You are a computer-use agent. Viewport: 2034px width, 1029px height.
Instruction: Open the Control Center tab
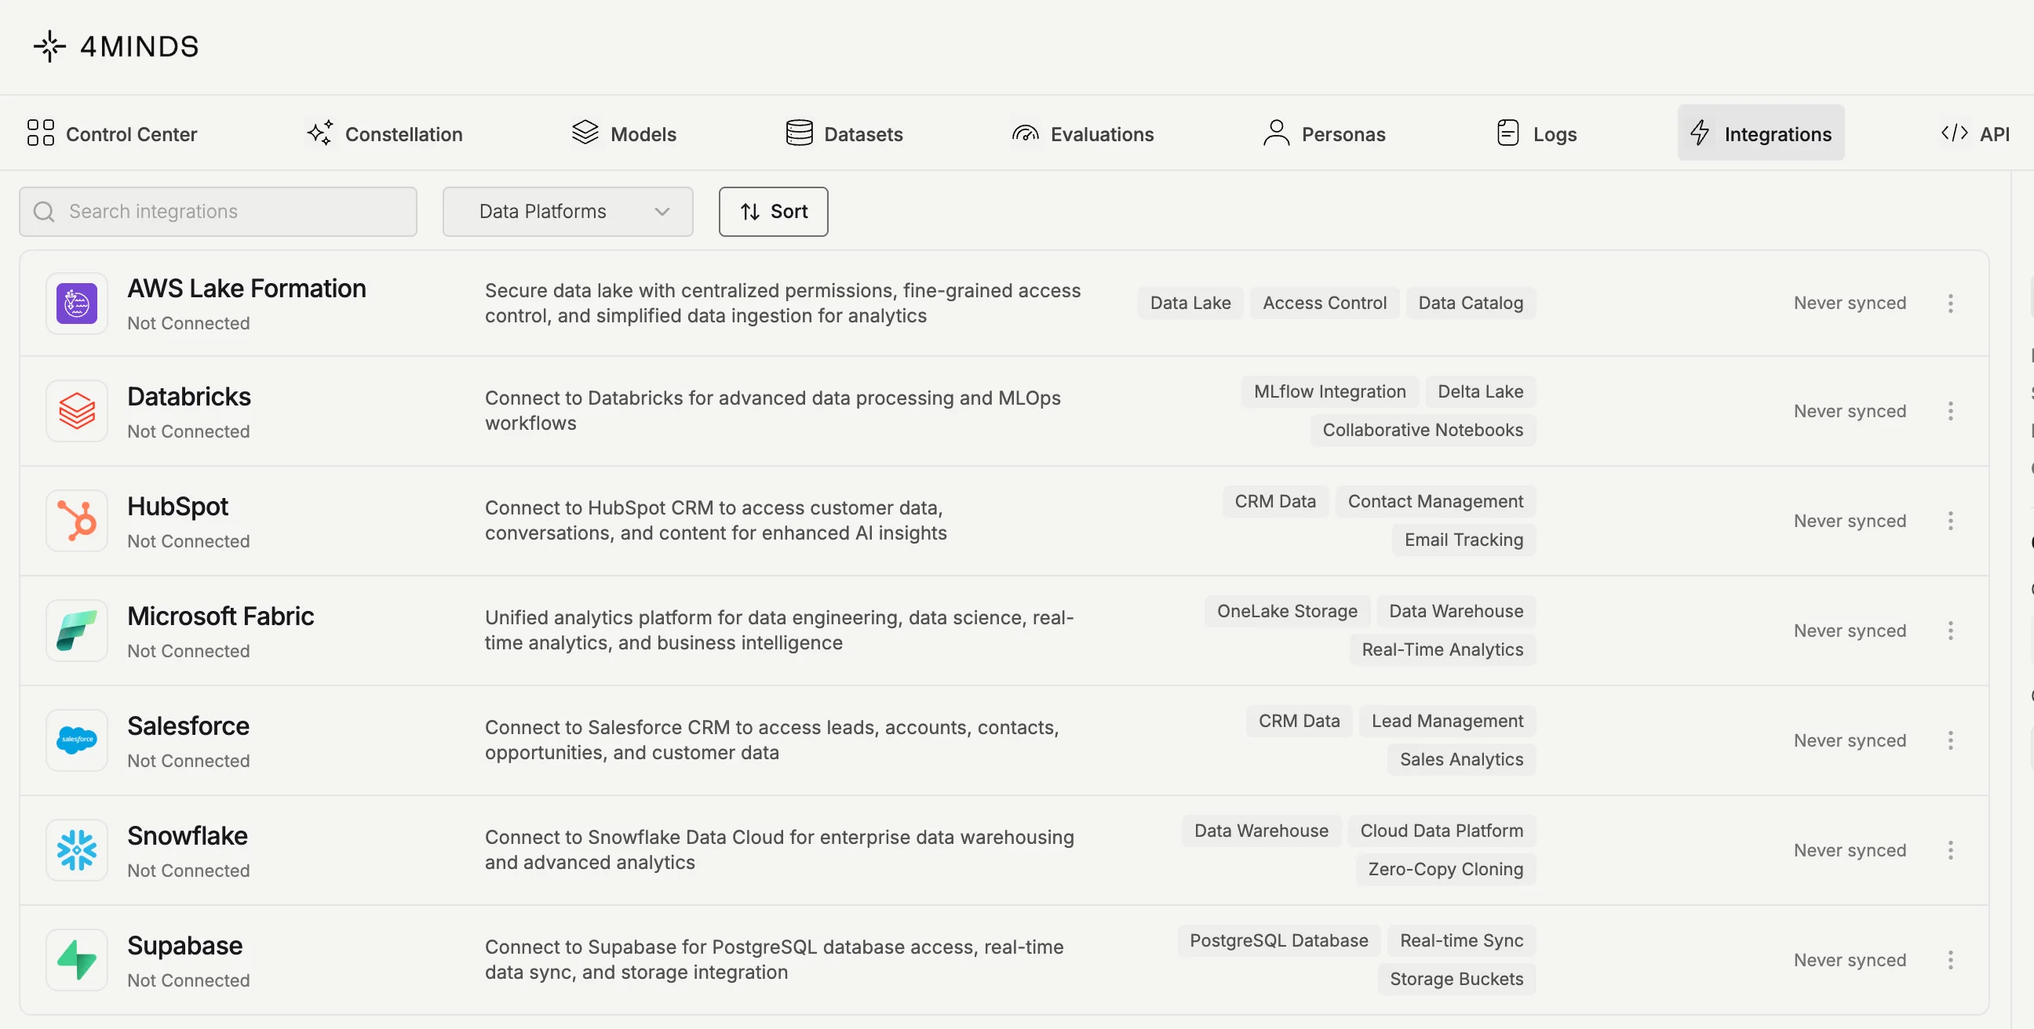(111, 133)
